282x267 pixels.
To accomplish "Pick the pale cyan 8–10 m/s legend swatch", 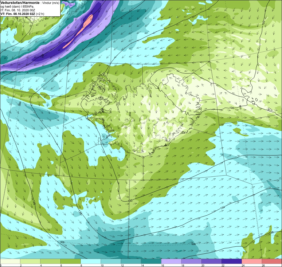I will pos(91,261).
